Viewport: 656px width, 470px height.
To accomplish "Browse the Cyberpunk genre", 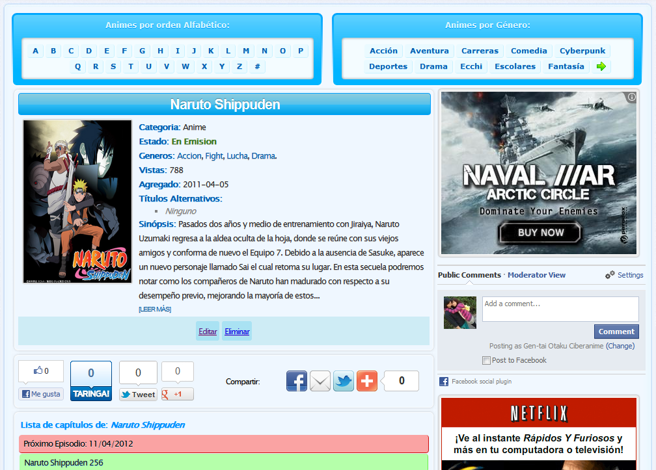I will coord(582,51).
